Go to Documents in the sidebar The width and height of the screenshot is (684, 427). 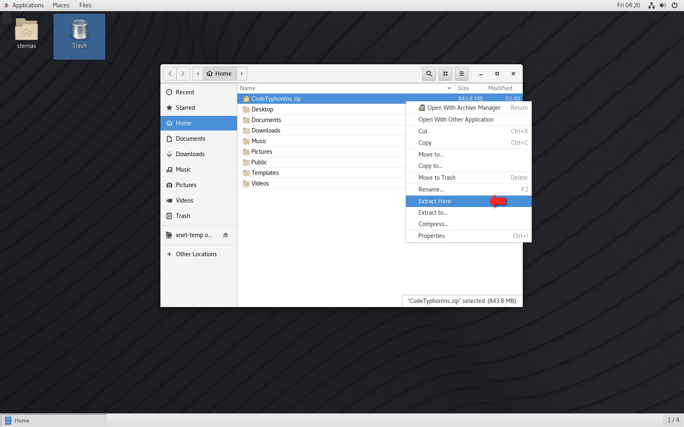click(x=199, y=139)
